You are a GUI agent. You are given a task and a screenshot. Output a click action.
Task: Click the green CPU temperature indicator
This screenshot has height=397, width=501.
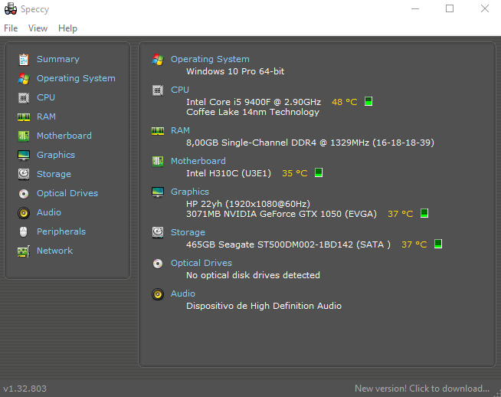(368, 101)
